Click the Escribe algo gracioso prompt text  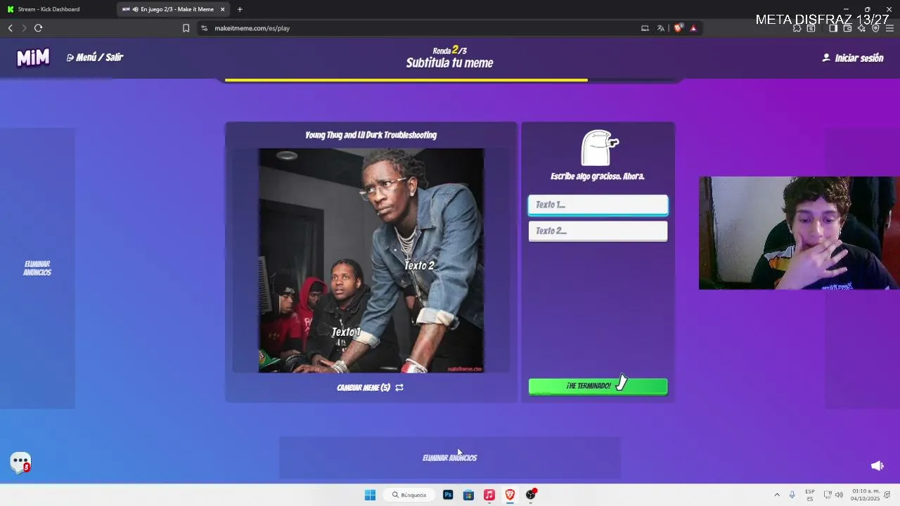pyautogui.click(x=598, y=176)
